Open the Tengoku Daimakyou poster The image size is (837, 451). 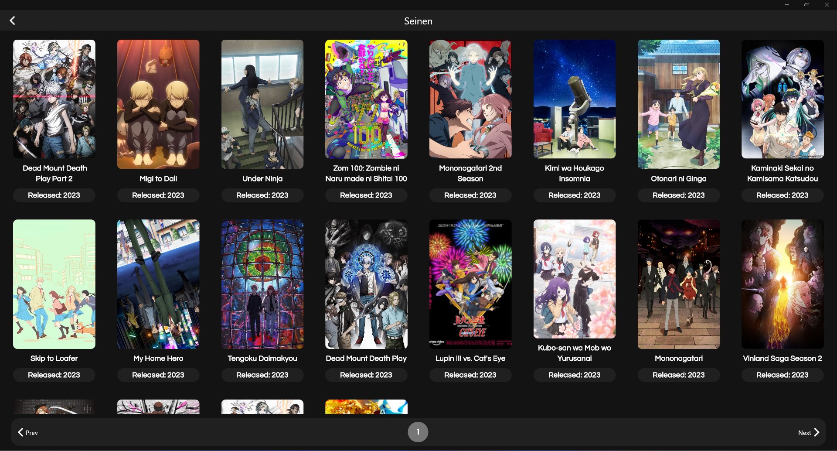point(262,284)
